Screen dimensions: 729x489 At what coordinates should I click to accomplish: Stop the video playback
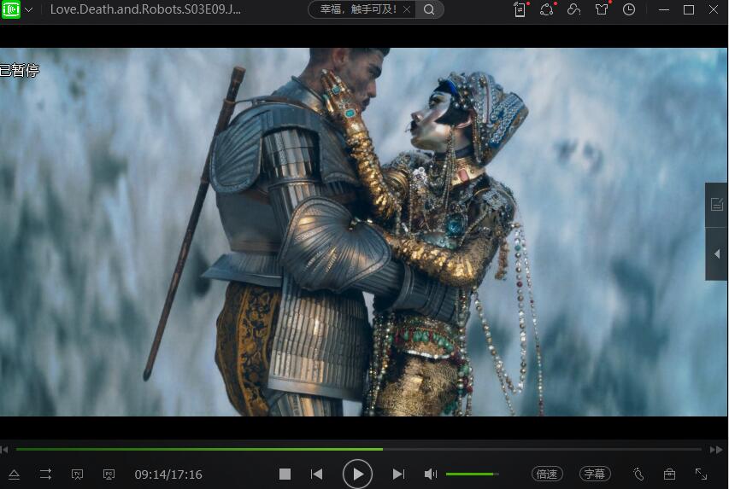coord(285,474)
